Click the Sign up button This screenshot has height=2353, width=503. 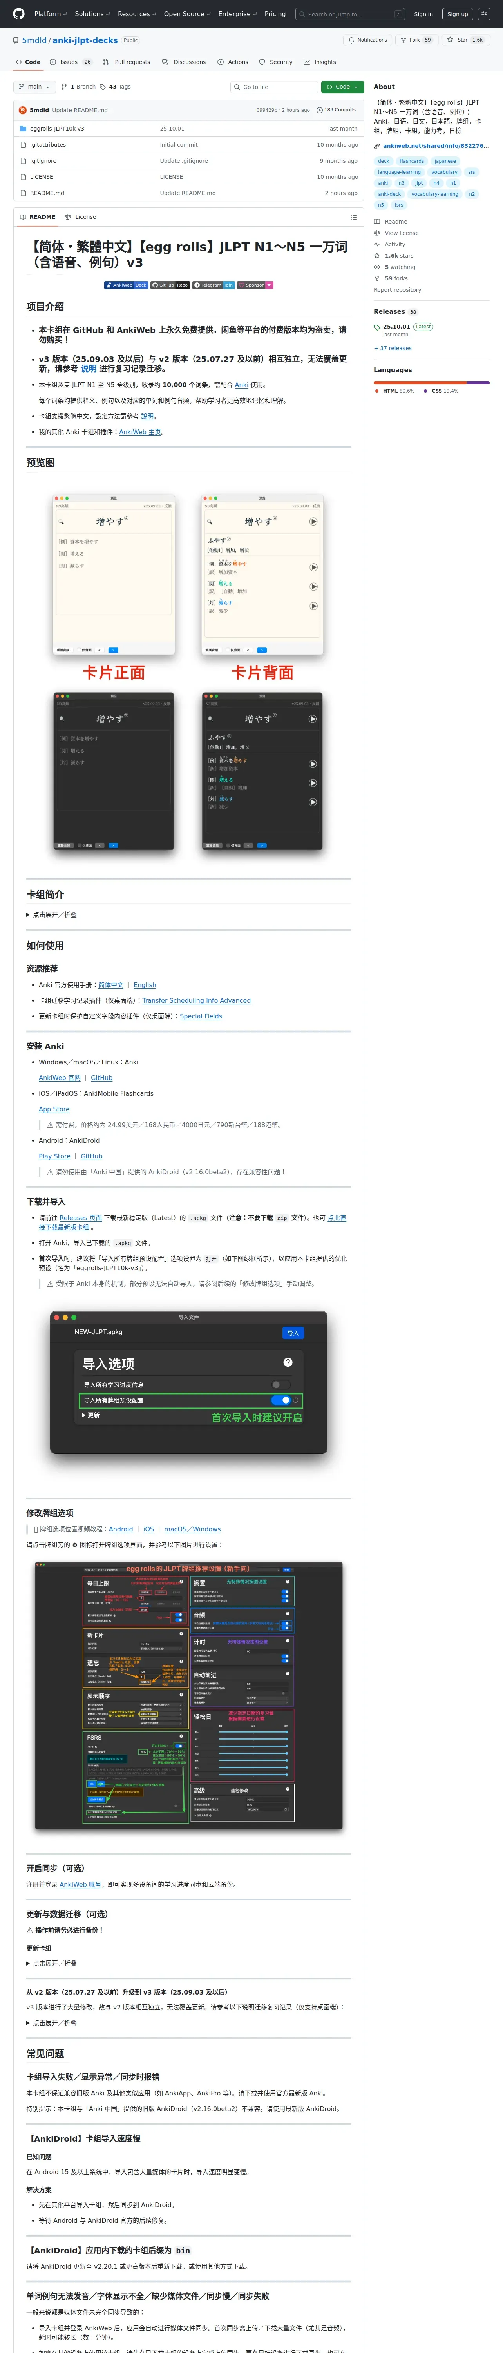(457, 14)
